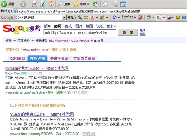The height and width of the screenshot is (139, 187).
Task: Open 音乐 music search category
Action: [68, 26]
